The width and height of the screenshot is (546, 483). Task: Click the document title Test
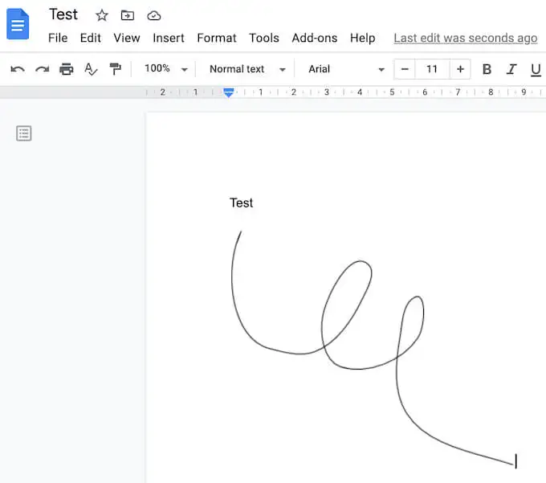click(x=63, y=14)
